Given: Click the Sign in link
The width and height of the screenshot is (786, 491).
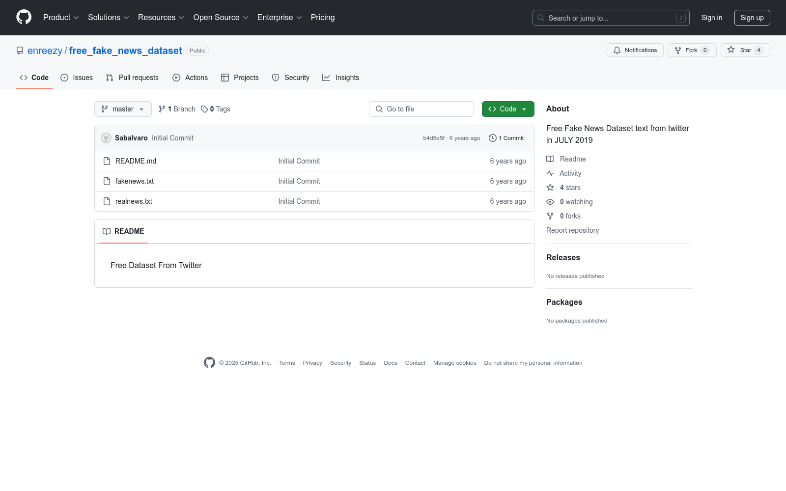Looking at the screenshot, I should coord(712,18).
